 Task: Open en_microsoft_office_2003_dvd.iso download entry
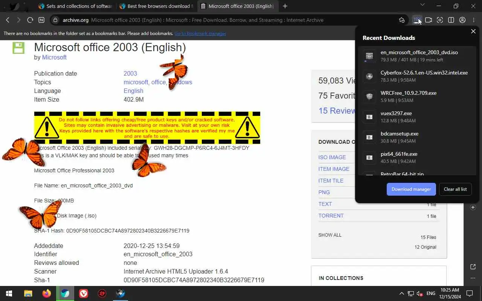click(x=417, y=56)
